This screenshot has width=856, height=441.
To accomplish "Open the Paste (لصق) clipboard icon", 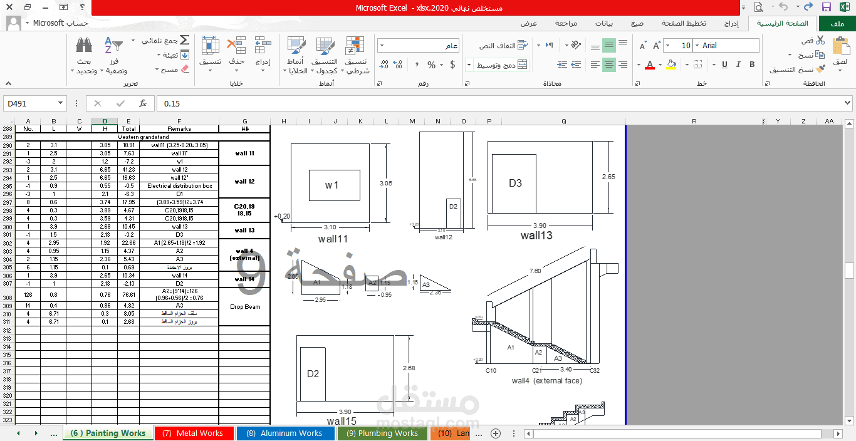I will pos(840,46).
